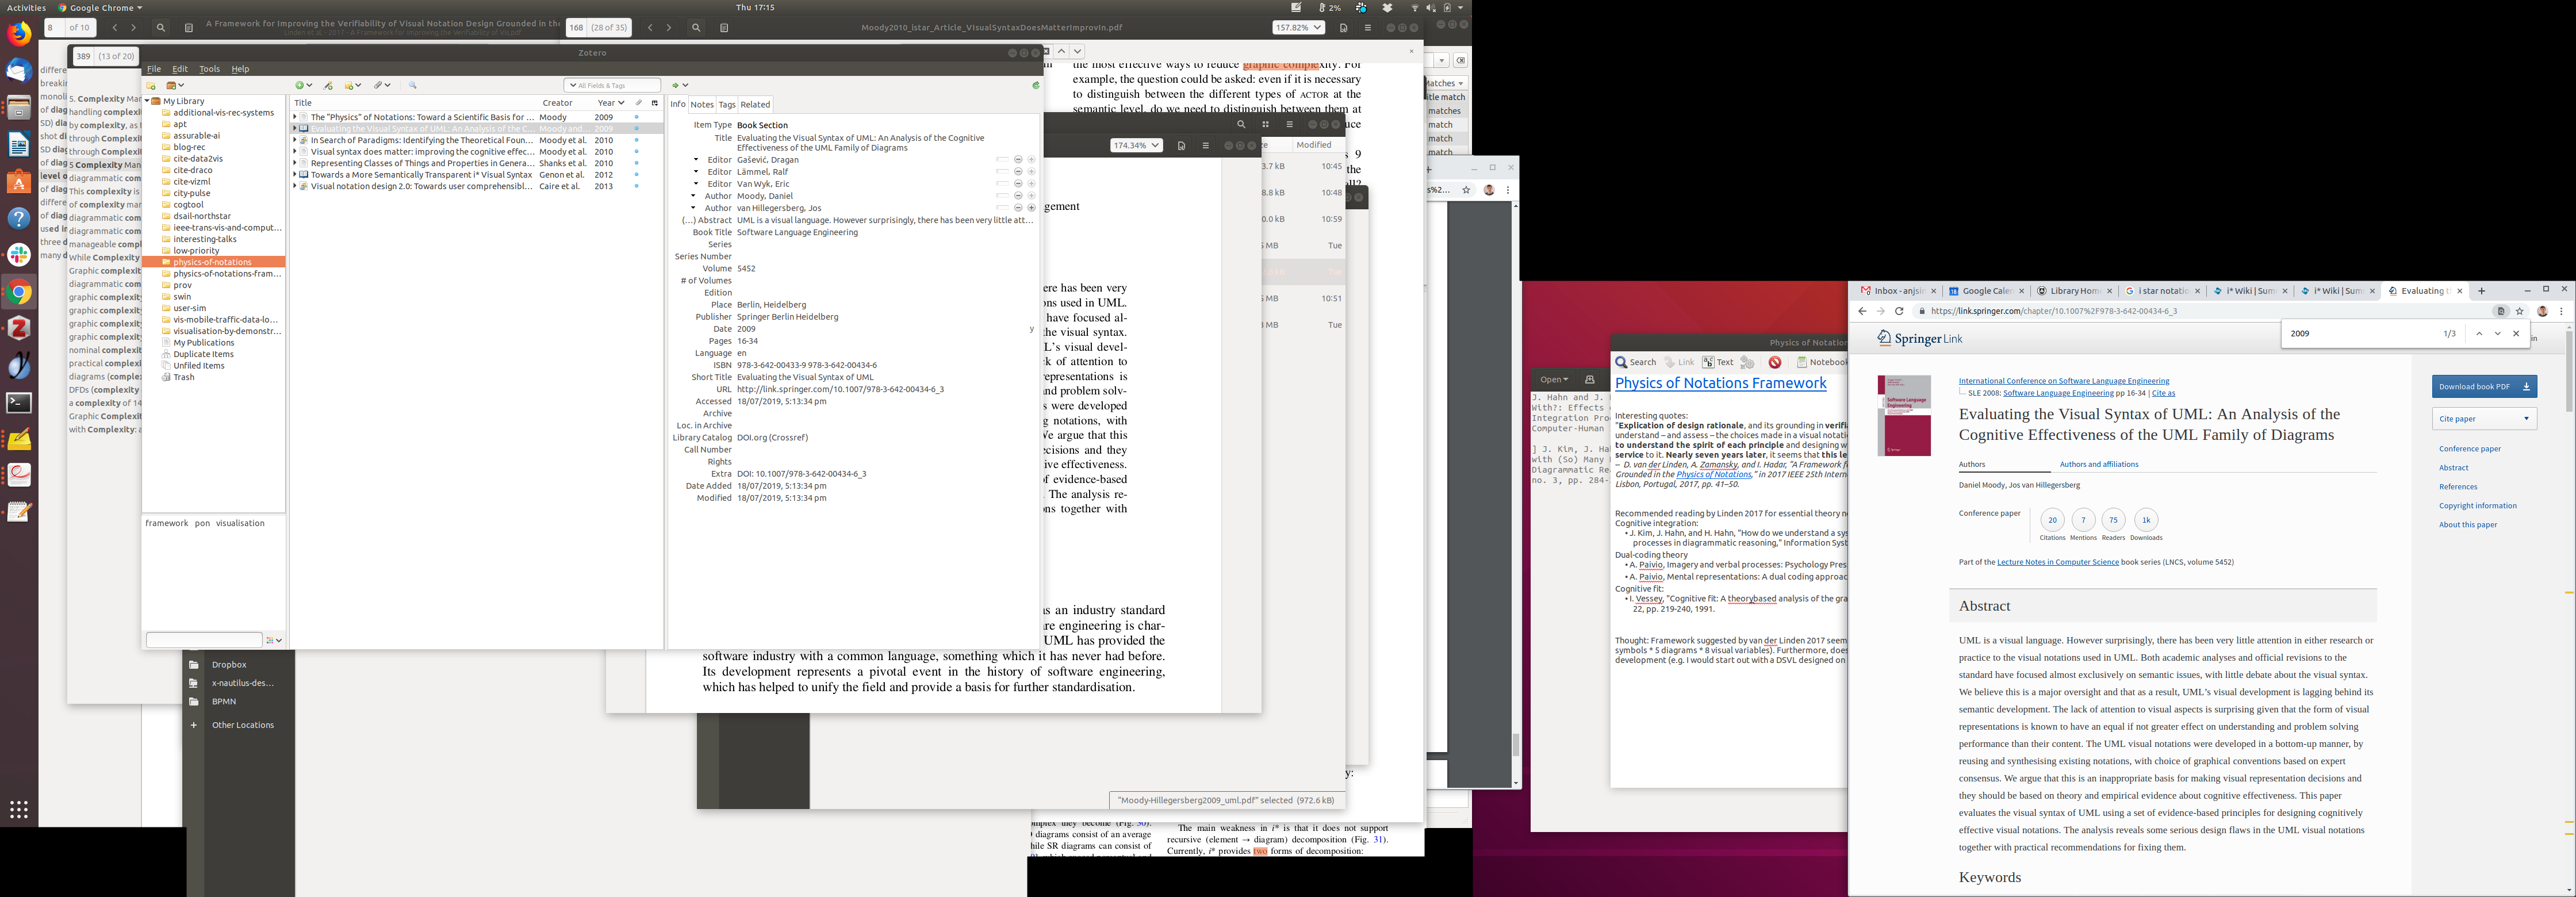Click Zotero's New Item green plus icon

(300, 85)
